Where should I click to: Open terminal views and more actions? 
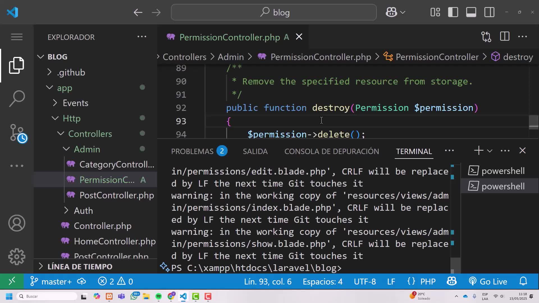coord(505,151)
